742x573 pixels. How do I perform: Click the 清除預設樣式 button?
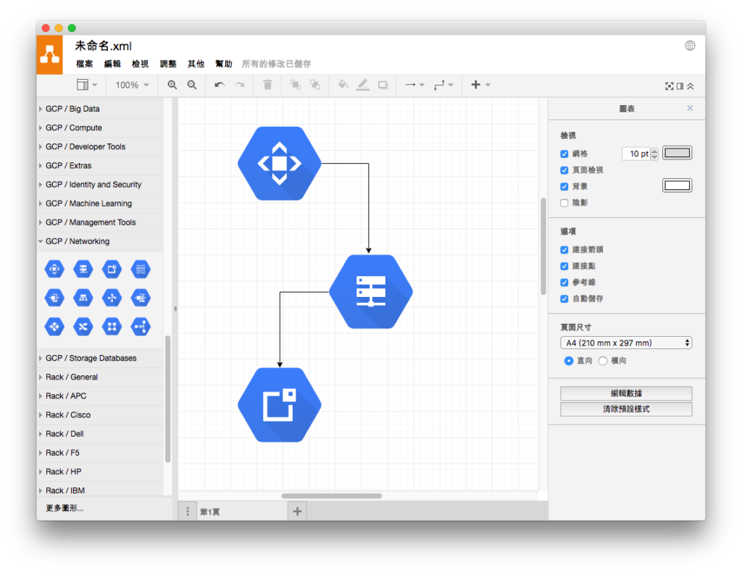[626, 409]
